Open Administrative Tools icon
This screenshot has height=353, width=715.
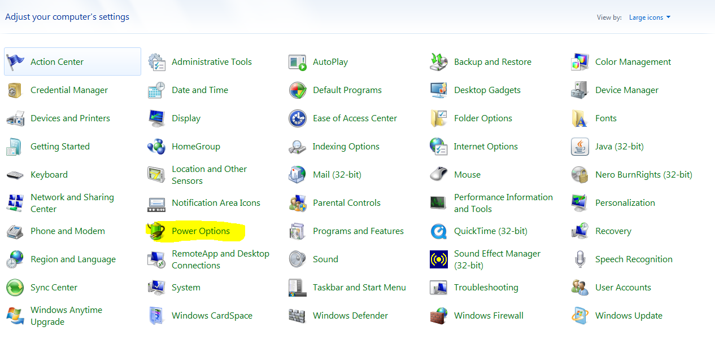tap(156, 61)
